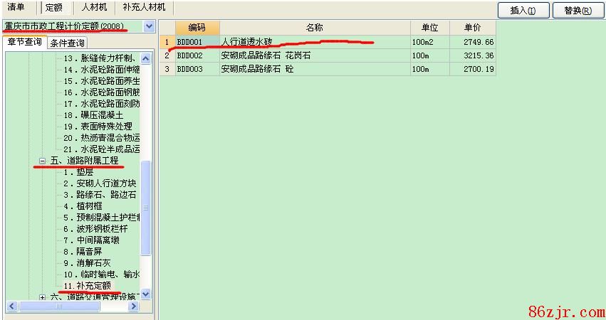The image size is (606, 320).
Task: Click horizontal scrollbar left arrow
Action: coord(11,306)
